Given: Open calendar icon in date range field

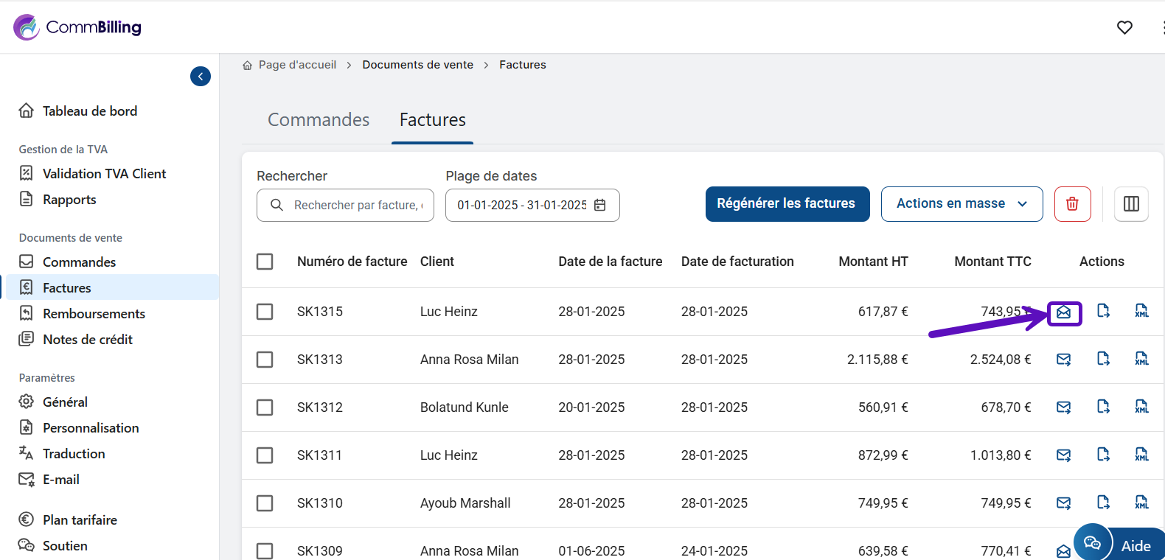Looking at the screenshot, I should (x=600, y=206).
